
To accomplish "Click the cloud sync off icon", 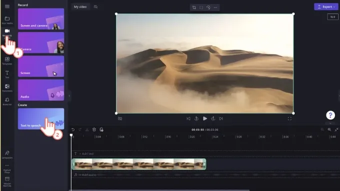I will click(x=95, y=6).
